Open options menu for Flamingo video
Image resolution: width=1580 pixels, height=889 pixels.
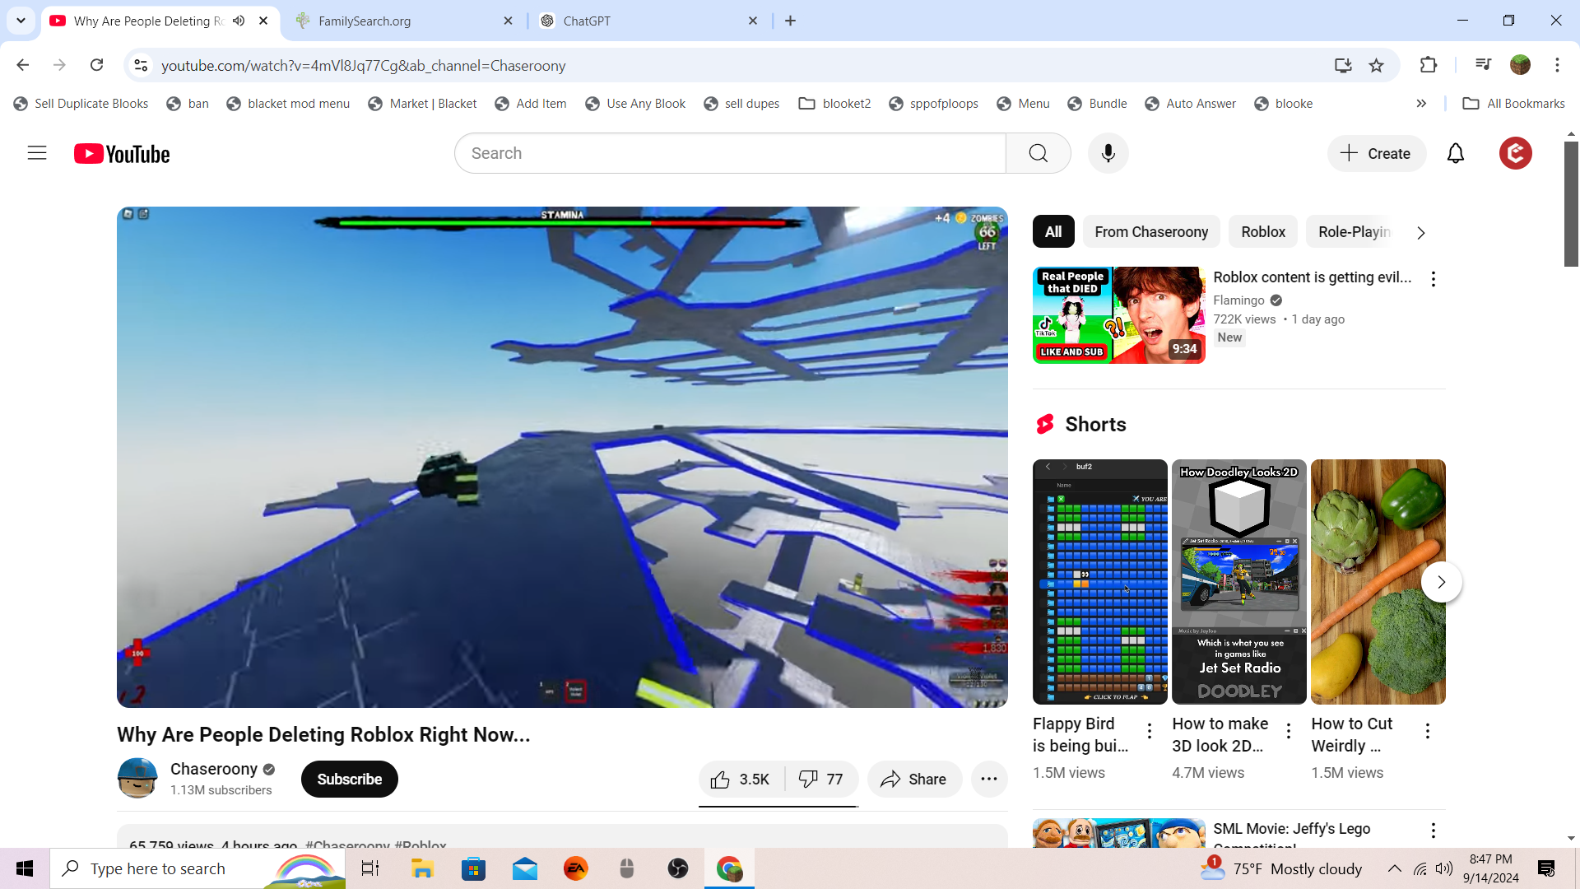coord(1433,279)
